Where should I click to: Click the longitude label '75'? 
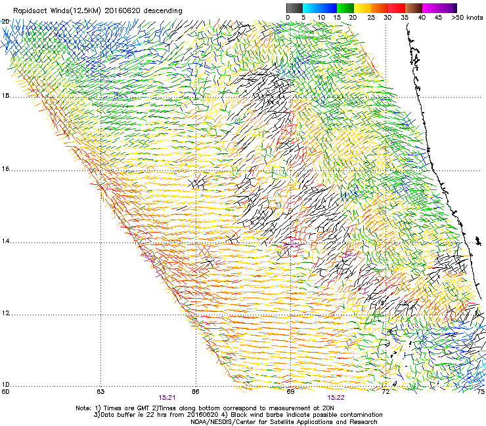[481, 392]
